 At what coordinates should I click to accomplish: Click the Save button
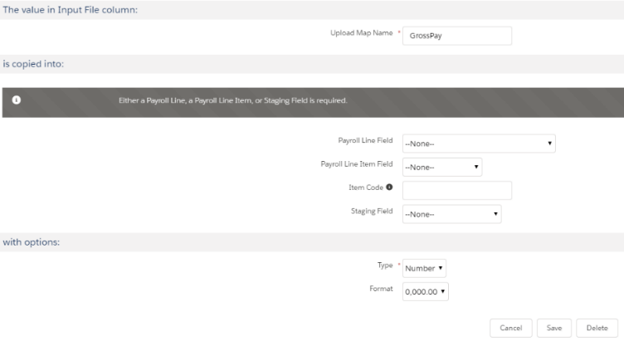click(553, 328)
